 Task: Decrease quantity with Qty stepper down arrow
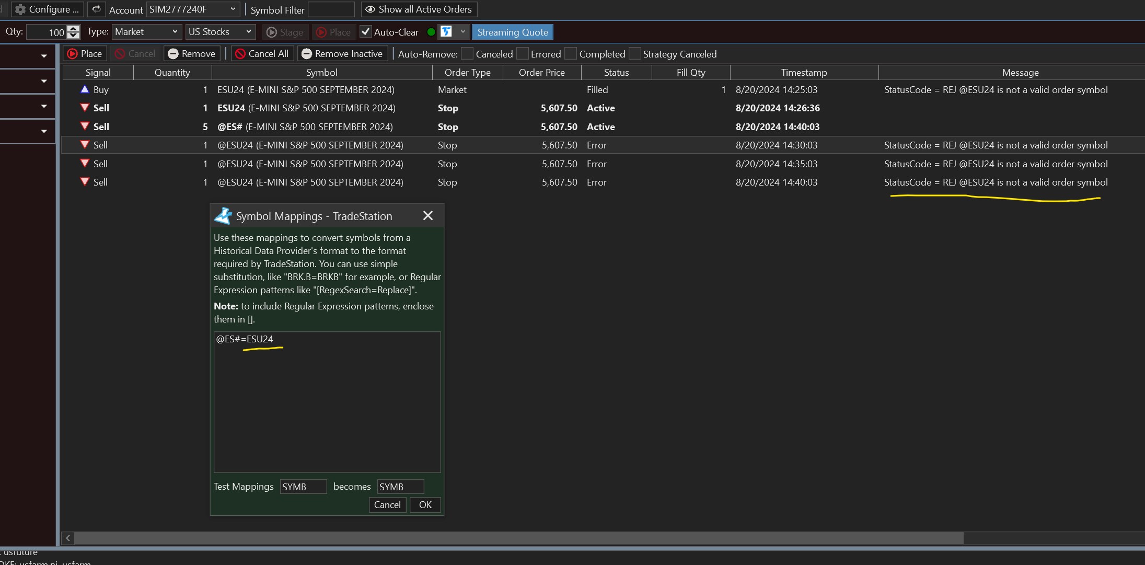pyautogui.click(x=74, y=36)
